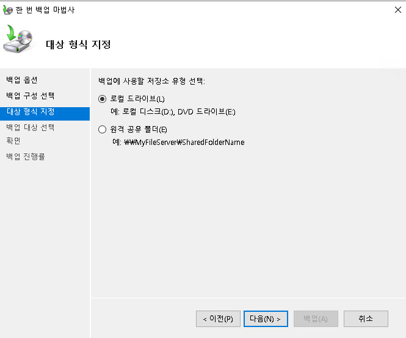This screenshot has width=406, height=338.
Task: Select the 로컬 드라이브(L) radio option
Action: (102, 99)
